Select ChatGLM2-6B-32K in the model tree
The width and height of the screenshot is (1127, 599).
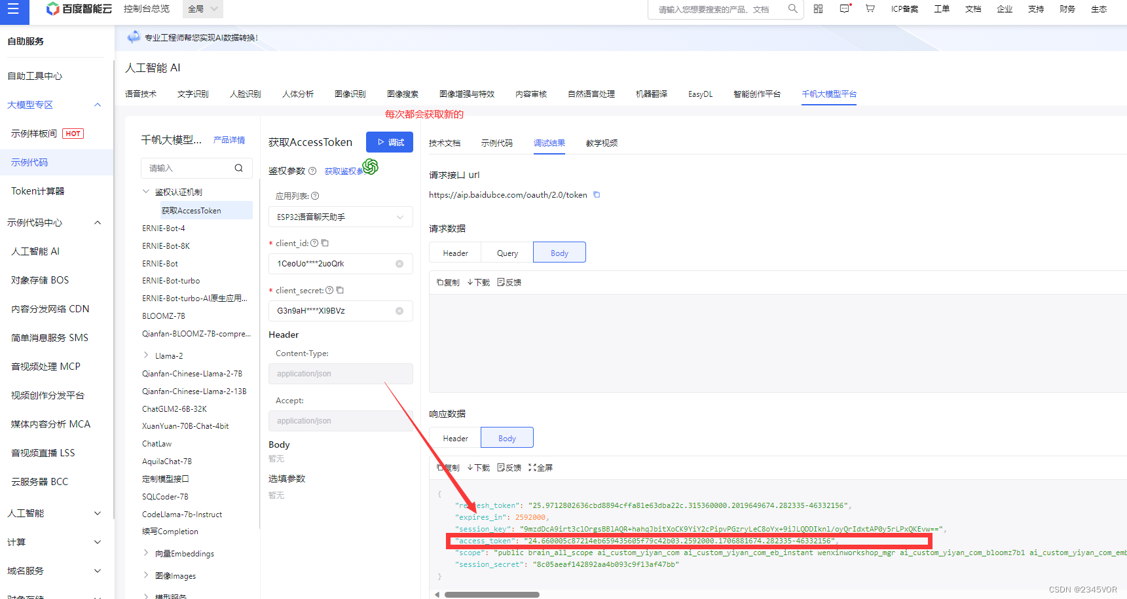[174, 408]
